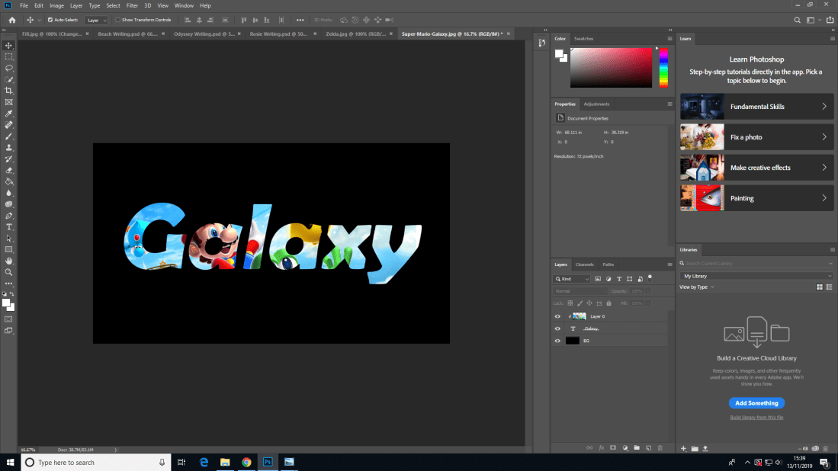Tick the Show Transform Controls checkbox
This screenshot has height=471, width=838.
coord(118,20)
